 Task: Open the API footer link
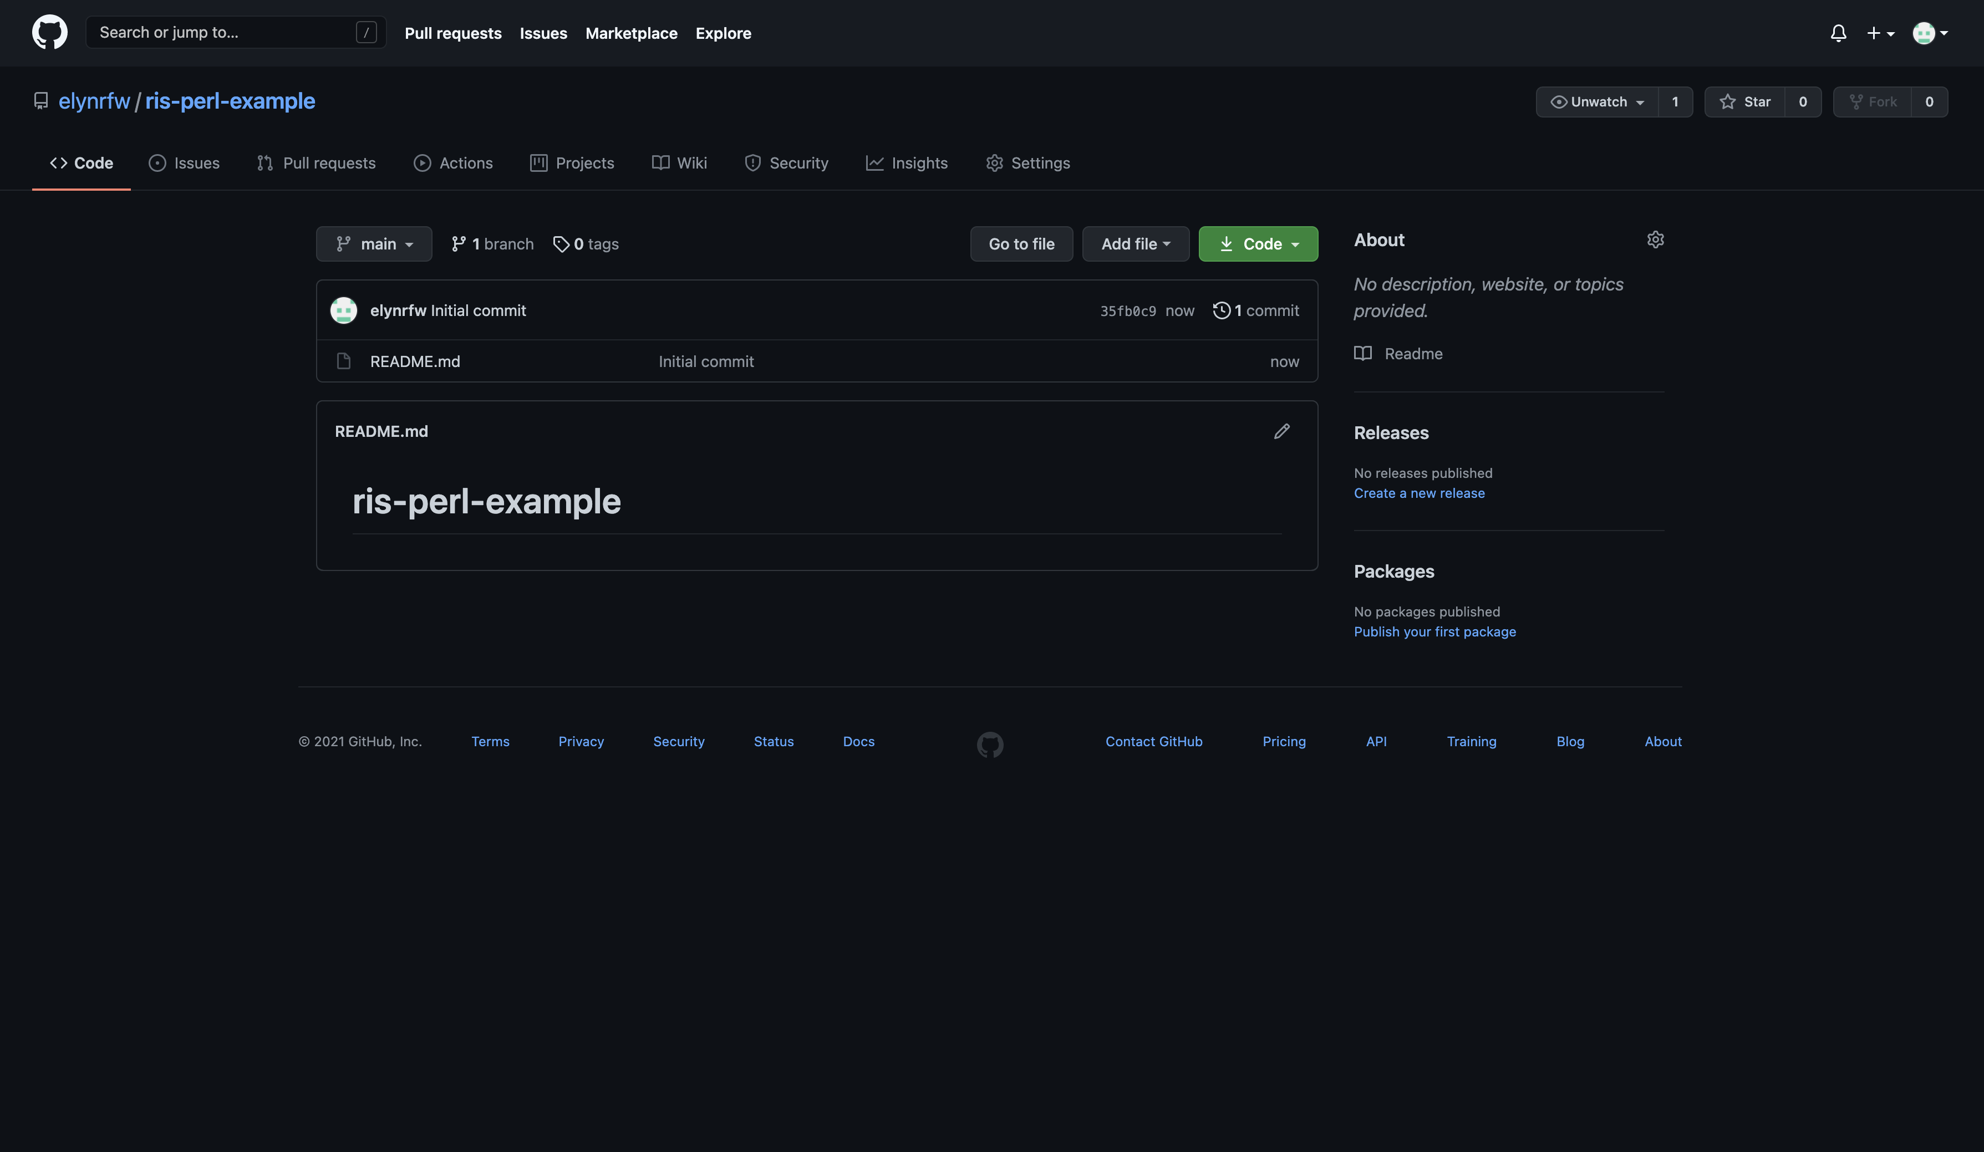pos(1376,741)
